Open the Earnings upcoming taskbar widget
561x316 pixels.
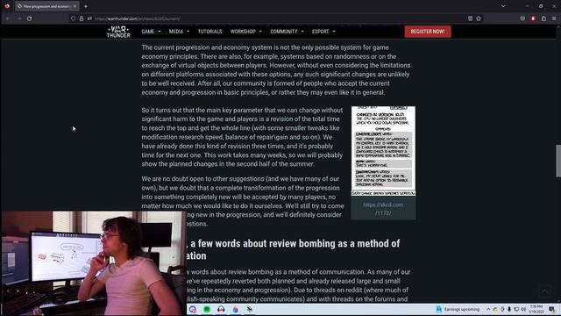[x=458, y=309]
